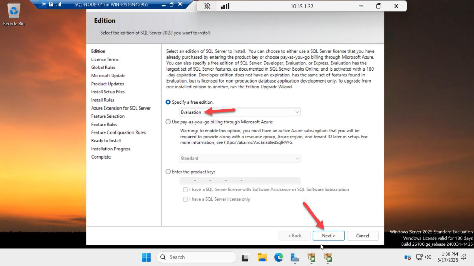The width and height of the screenshot is (474, 266).
Task: Click Feature Selection in the sidebar
Action: click(108, 116)
